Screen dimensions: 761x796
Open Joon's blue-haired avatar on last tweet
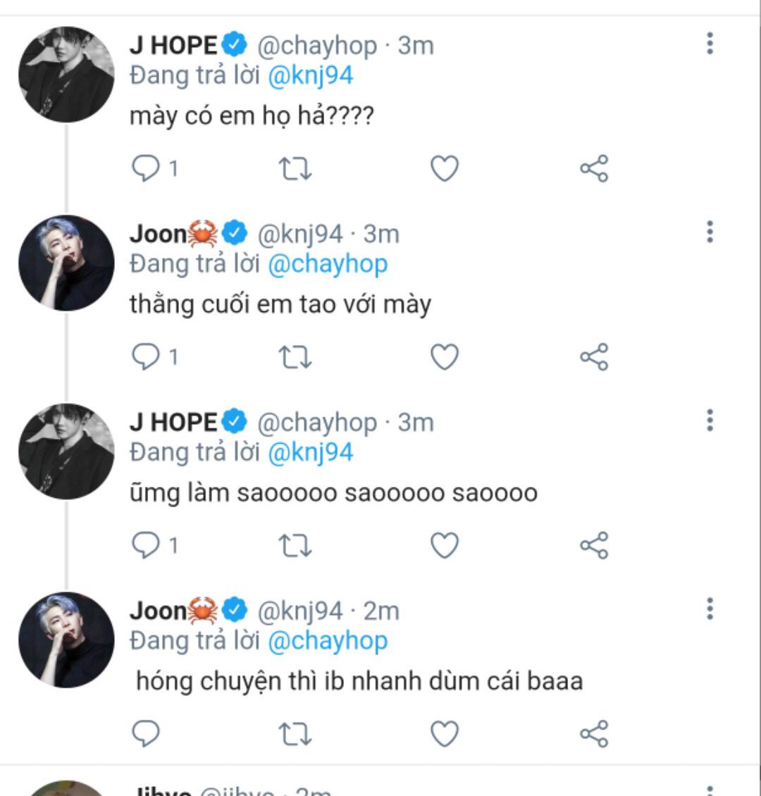pos(66,640)
